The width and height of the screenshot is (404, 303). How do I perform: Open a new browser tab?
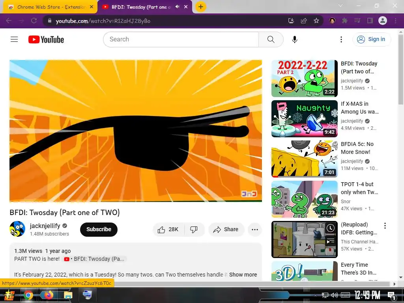(x=201, y=7)
